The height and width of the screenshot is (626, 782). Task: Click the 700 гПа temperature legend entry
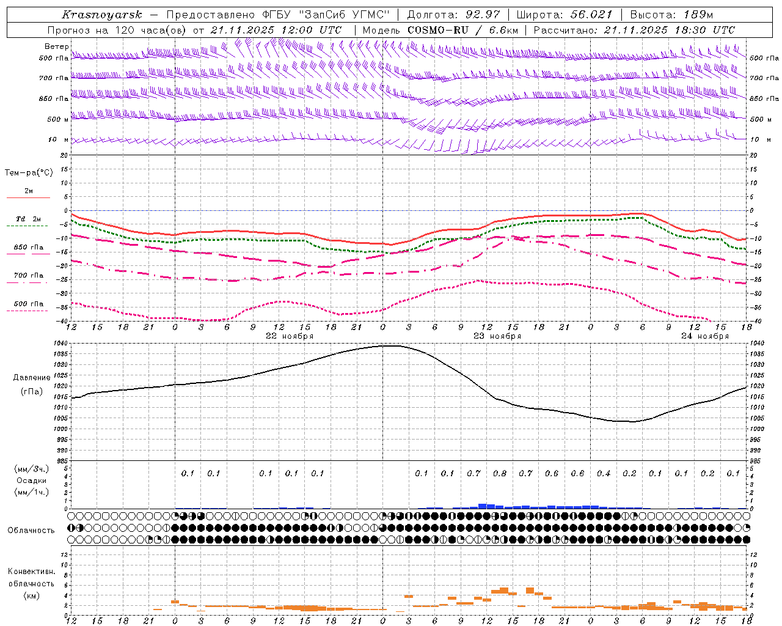point(28,276)
